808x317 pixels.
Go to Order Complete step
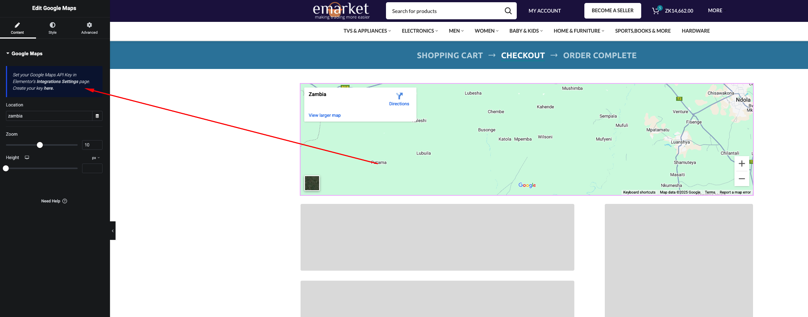pos(600,55)
